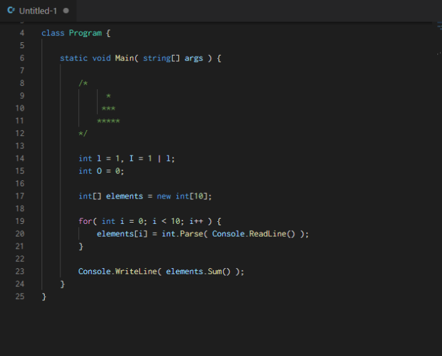Click line number 6 in the gutter

22,58
